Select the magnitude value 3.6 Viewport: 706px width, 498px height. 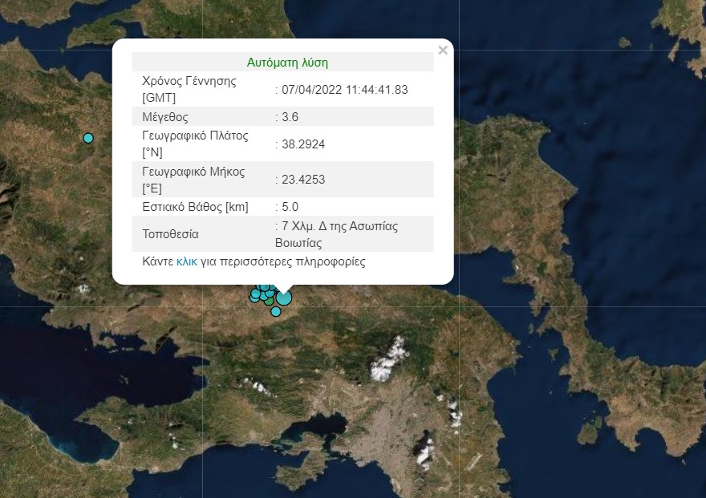290,117
